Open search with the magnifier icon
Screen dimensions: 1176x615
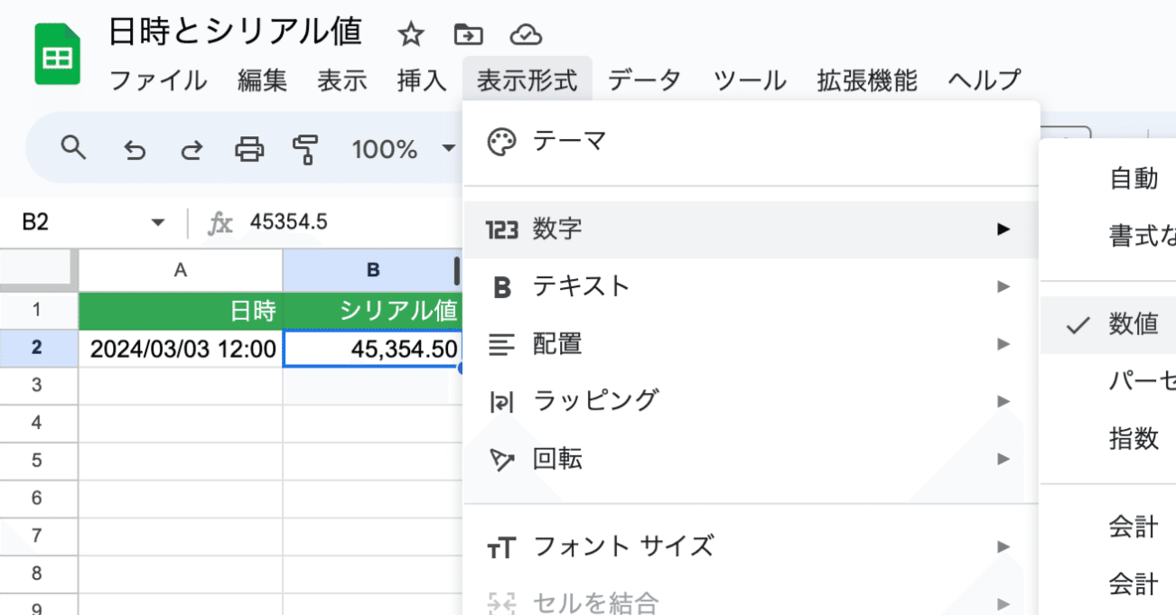click(x=73, y=149)
